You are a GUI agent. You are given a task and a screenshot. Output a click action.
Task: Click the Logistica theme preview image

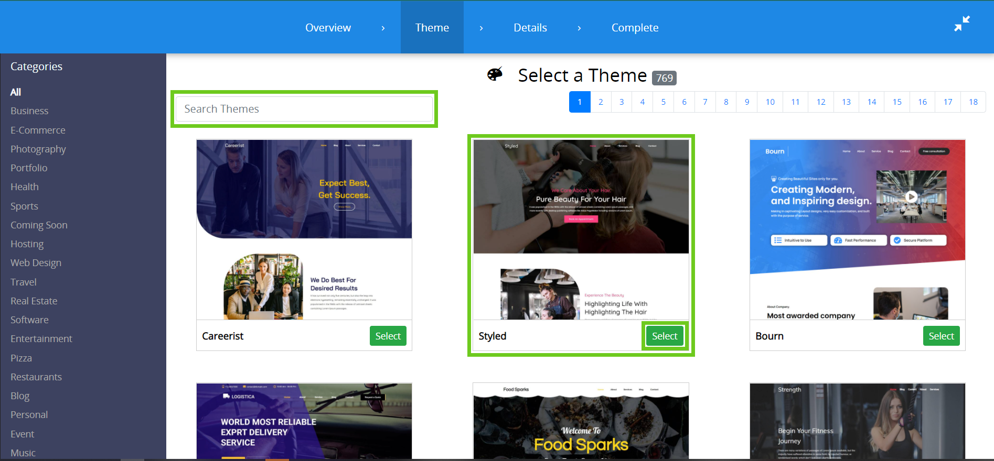coord(304,421)
